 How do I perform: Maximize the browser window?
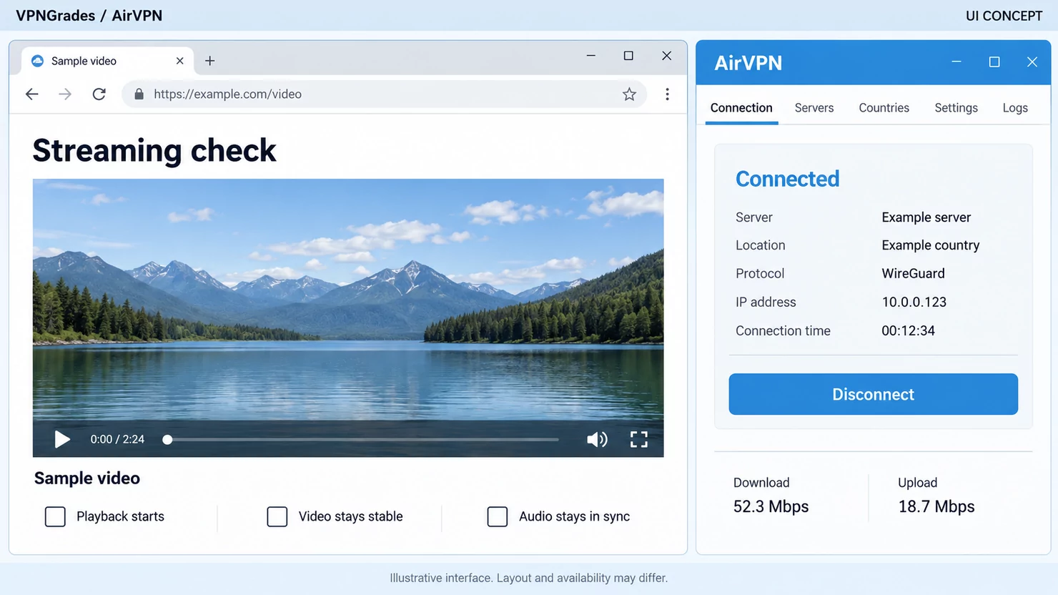[628, 56]
